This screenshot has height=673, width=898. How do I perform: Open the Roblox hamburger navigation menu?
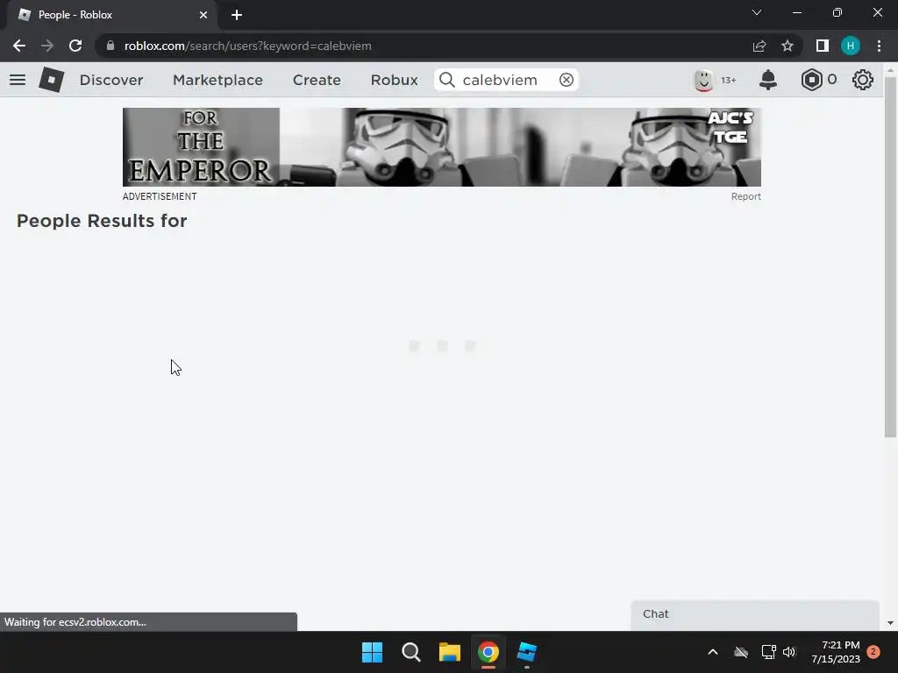pyautogui.click(x=18, y=80)
